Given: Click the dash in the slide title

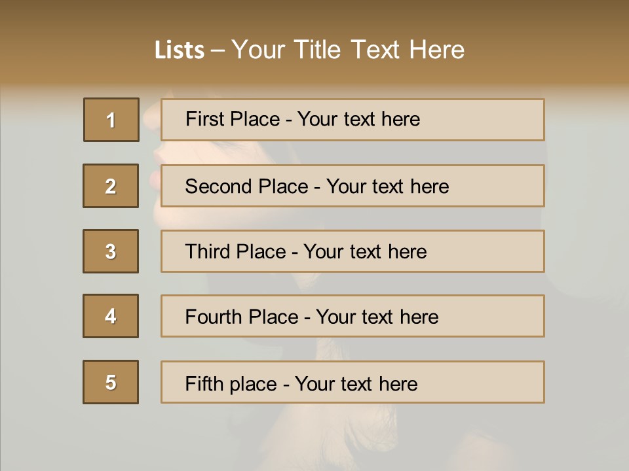Looking at the screenshot, I should (x=218, y=50).
